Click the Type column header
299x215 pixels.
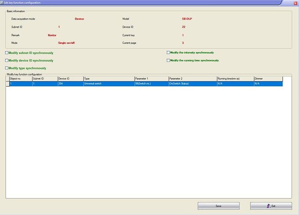click(109, 78)
